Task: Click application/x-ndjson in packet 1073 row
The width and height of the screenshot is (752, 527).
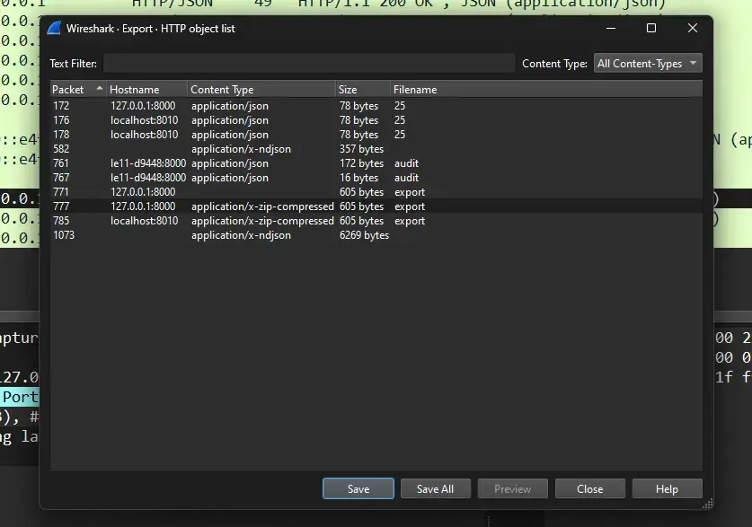Action: [241, 235]
